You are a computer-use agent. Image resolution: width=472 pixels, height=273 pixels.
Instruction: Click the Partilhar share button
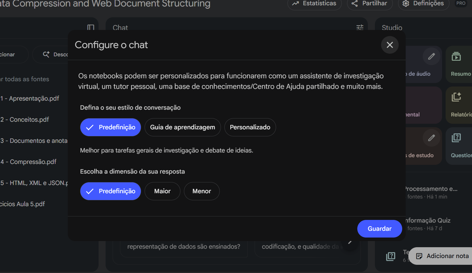(x=370, y=4)
